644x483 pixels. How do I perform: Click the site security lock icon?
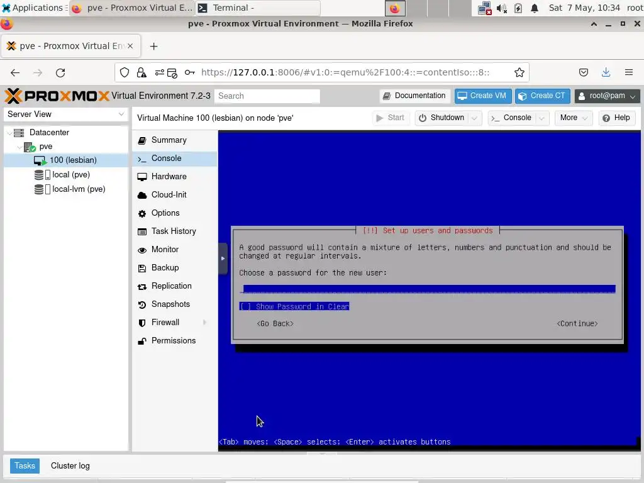[x=142, y=73]
